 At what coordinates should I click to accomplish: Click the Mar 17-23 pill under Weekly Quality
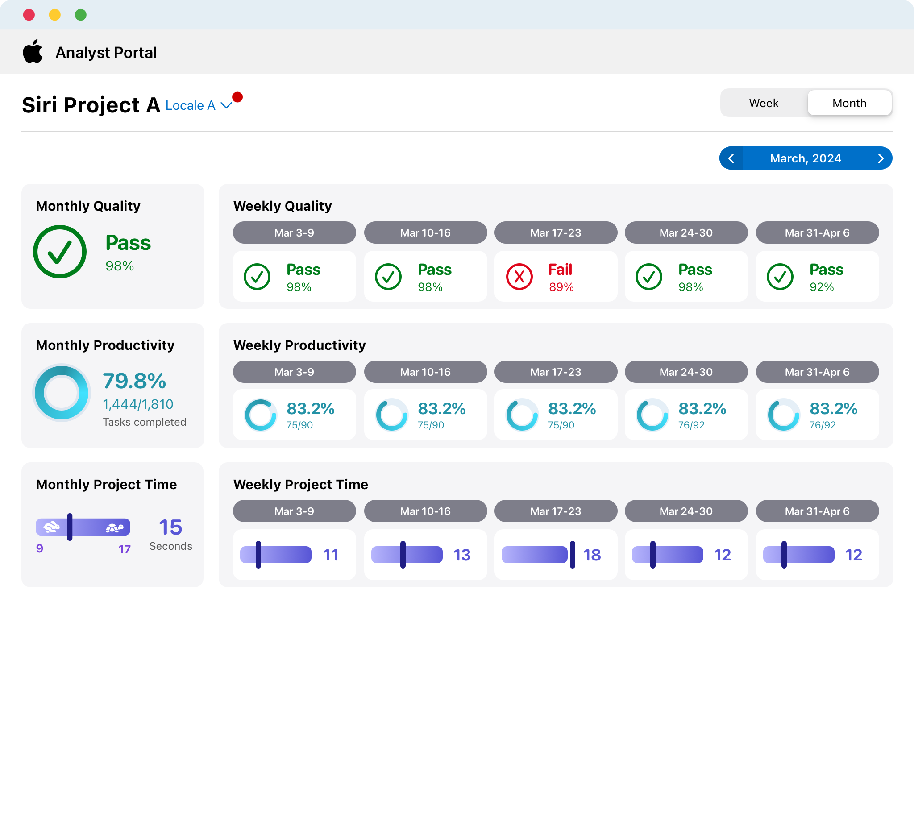[x=556, y=232]
